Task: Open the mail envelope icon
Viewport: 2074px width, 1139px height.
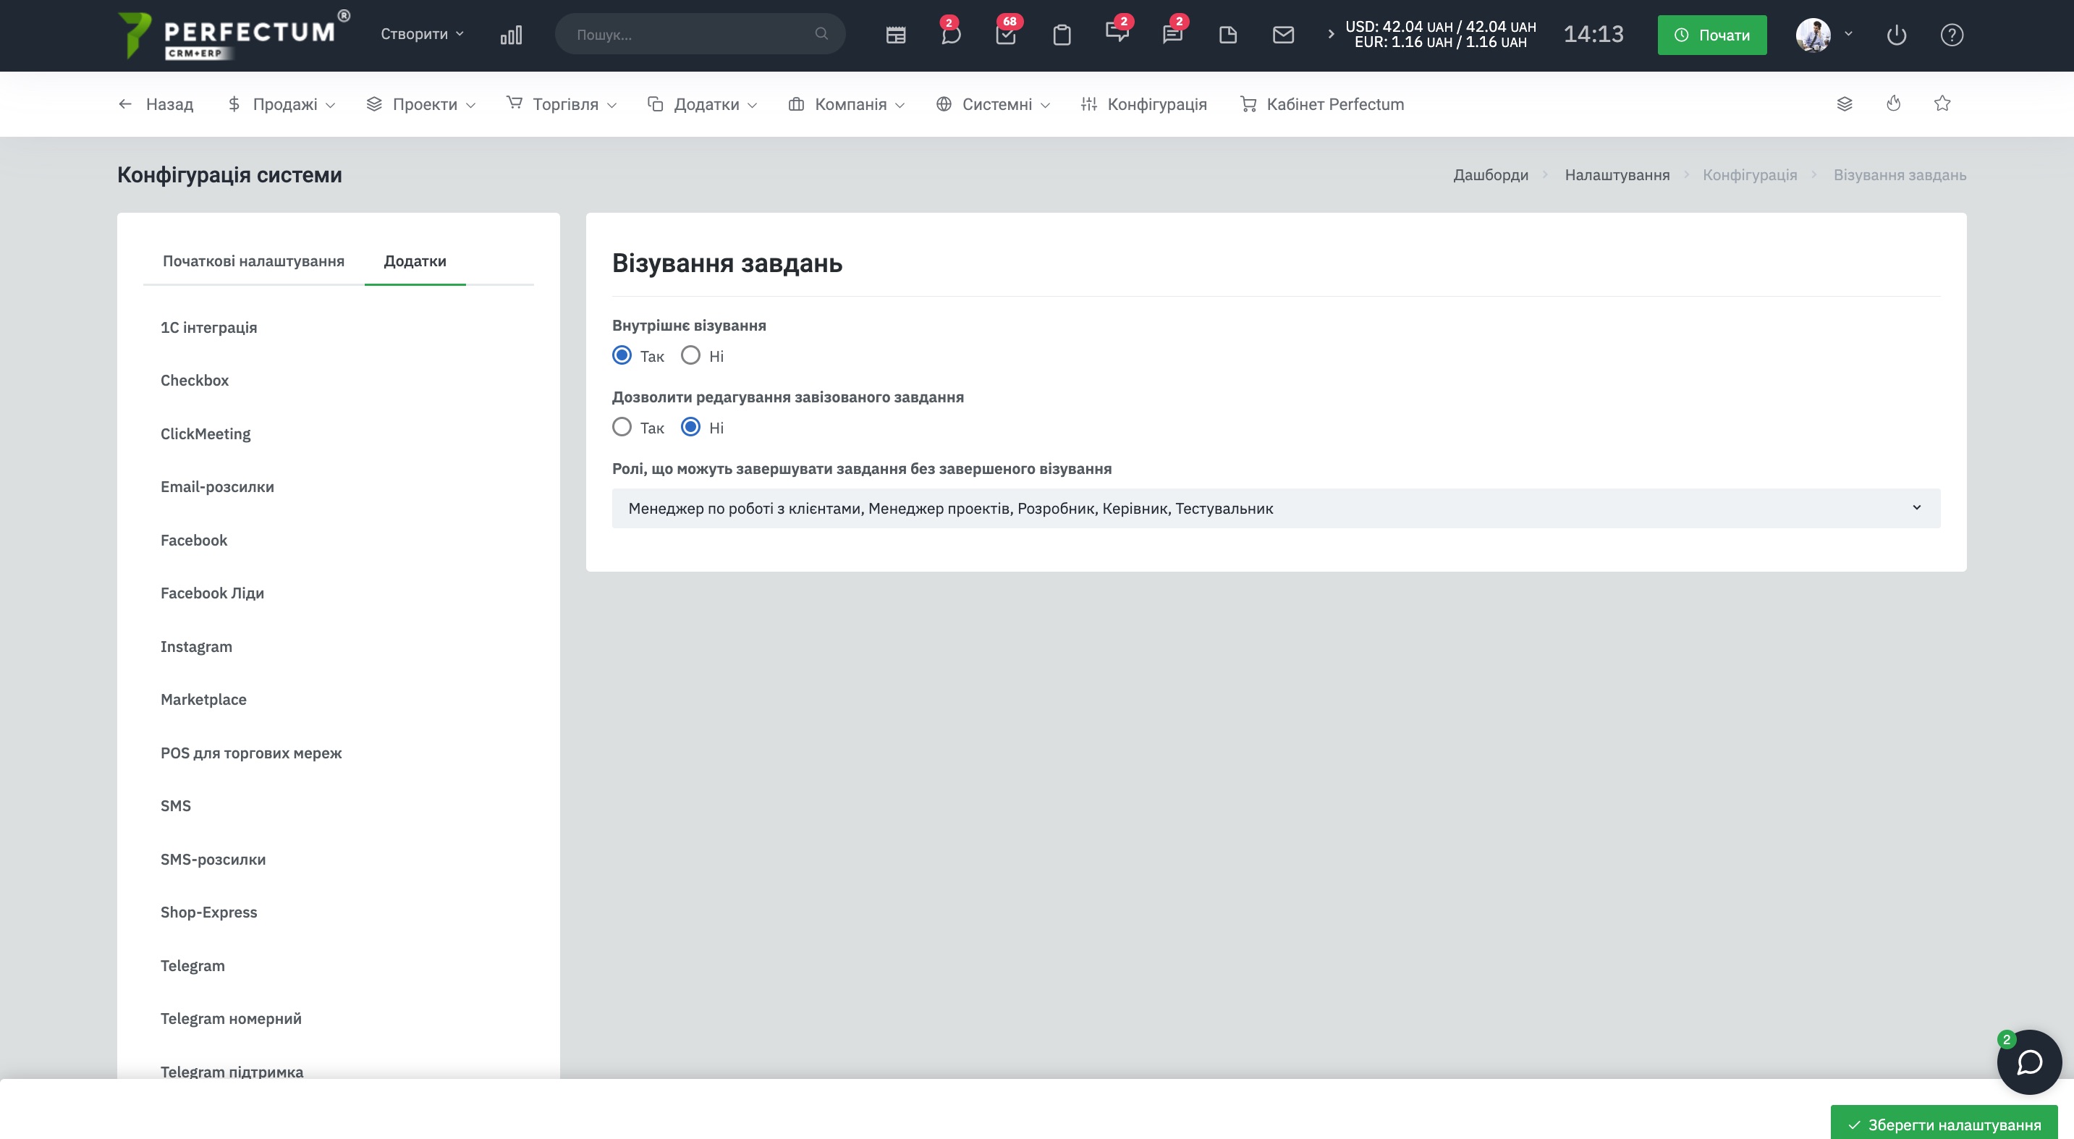Action: (x=1282, y=35)
